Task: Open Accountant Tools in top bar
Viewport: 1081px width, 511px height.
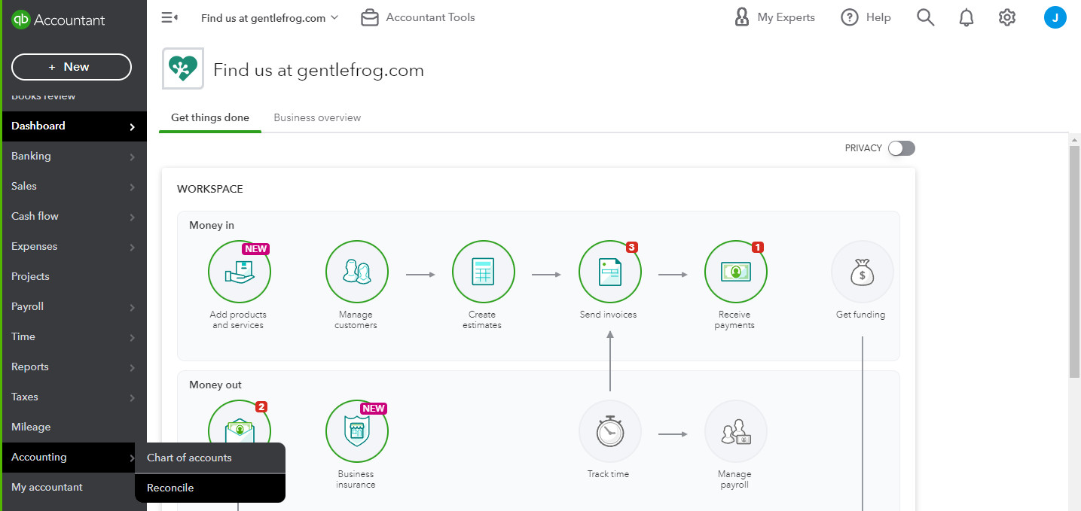Action: (x=418, y=17)
